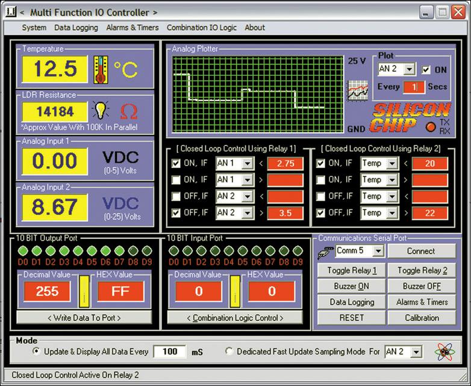
Task: Click the Buzzer OFF button
Action: point(422,286)
